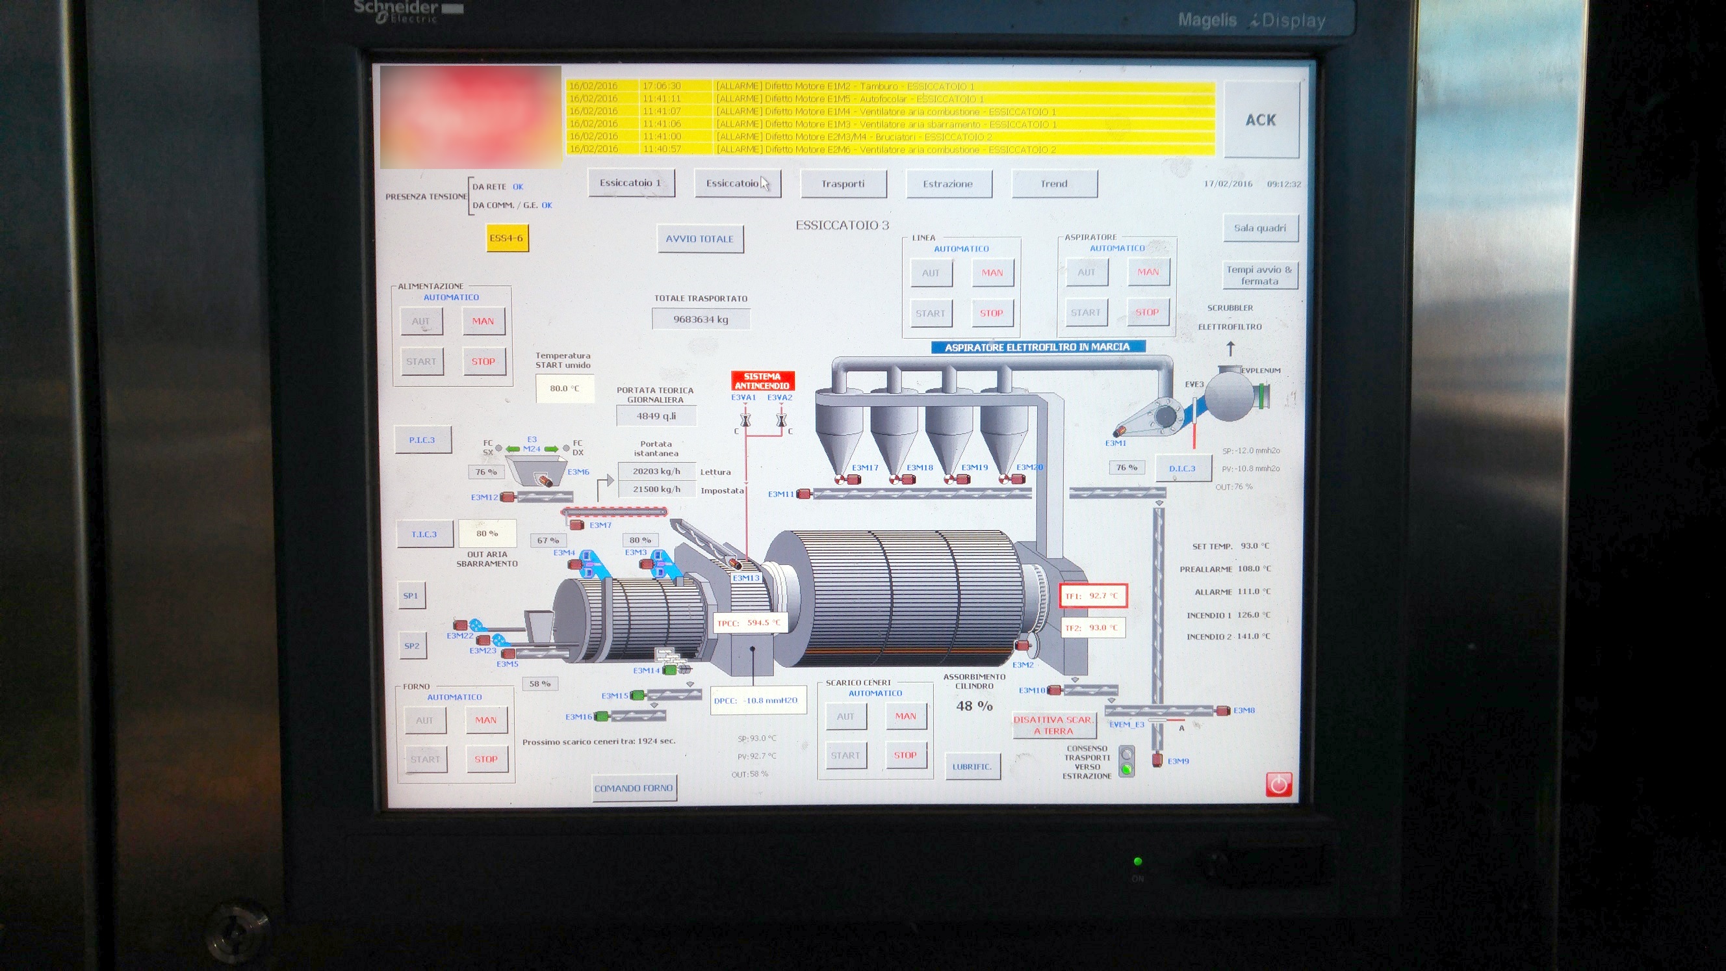Select the E3M20 cyclone rotary valve motor
Screen dimensions: 1726x971
[x=1012, y=479]
